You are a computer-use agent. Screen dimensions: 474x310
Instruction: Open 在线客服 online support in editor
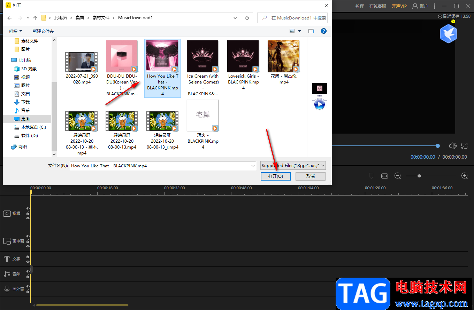pyautogui.click(x=378, y=6)
